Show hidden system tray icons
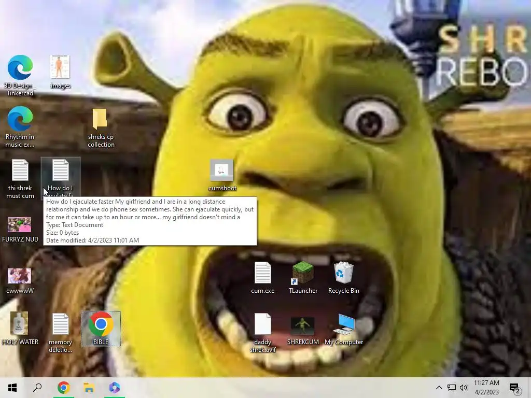Viewport: 531px width, 398px height. point(439,388)
